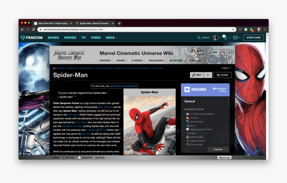Click the Chrome profile avatar icon
The image size is (287, 183).
tap(259, 29)
